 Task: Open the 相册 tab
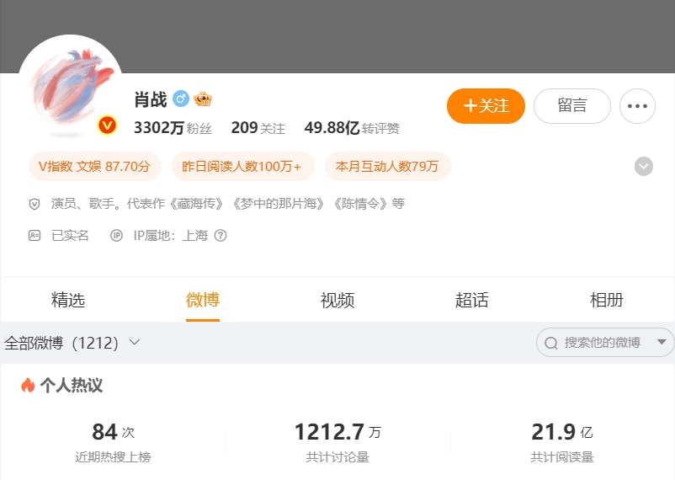point(607,300)
